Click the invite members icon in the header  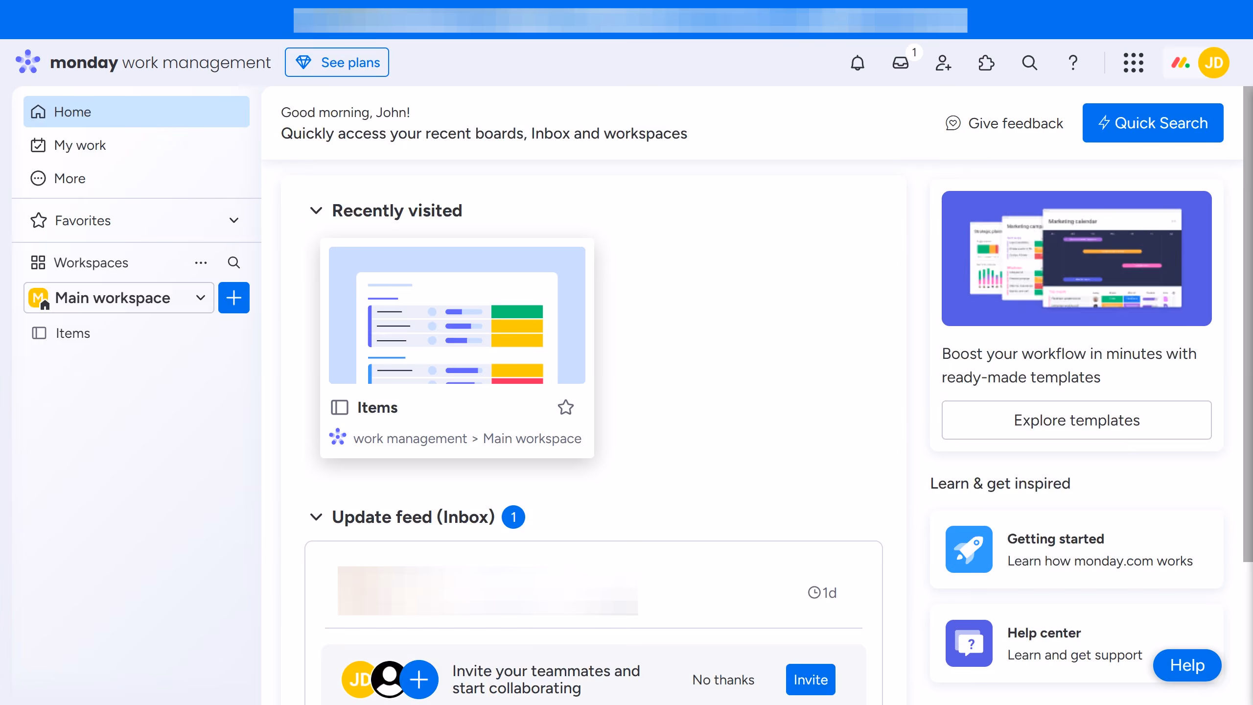click(943, 63)
